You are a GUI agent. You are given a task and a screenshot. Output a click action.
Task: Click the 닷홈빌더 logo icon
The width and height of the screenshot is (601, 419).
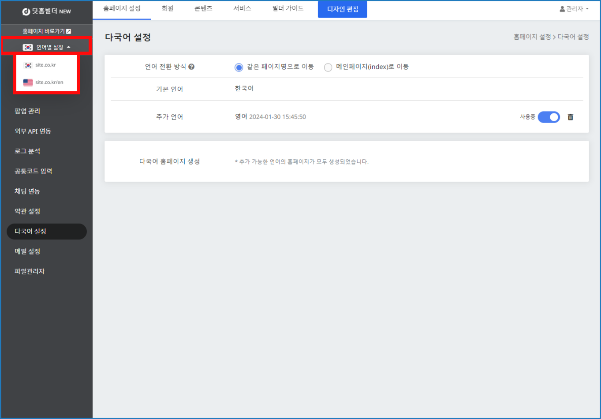26,11
